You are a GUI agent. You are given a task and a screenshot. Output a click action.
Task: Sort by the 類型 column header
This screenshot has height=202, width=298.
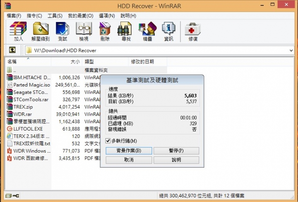tap(105, 62)
